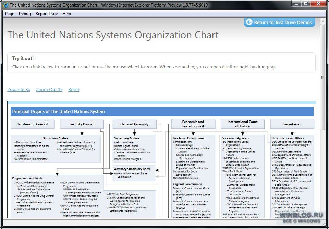Click Return to Test Drive Demos
The height and width of the screenshot is (229, 329).
(x=280, y=22)
